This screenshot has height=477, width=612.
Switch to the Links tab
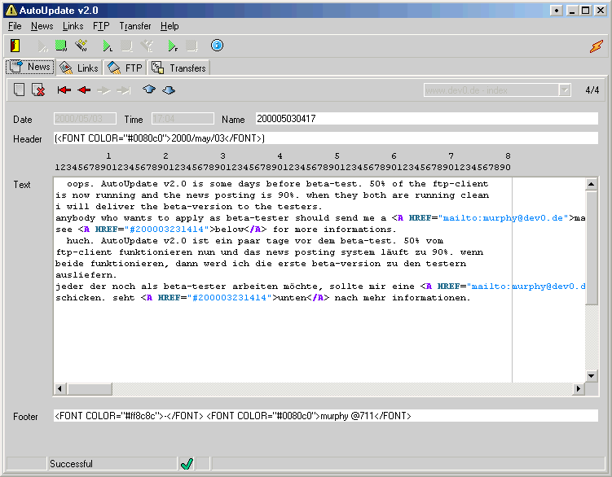click(79, 68)
